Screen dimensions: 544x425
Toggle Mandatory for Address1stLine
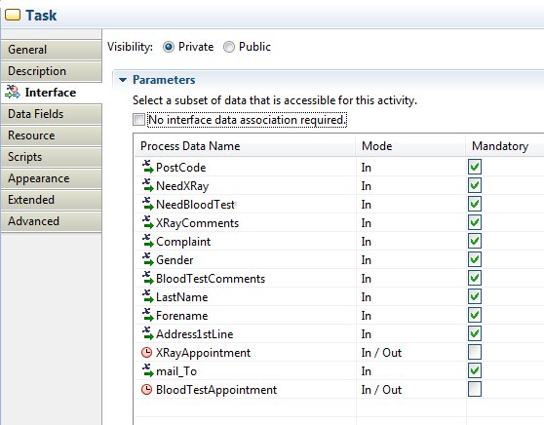[475, 333]
